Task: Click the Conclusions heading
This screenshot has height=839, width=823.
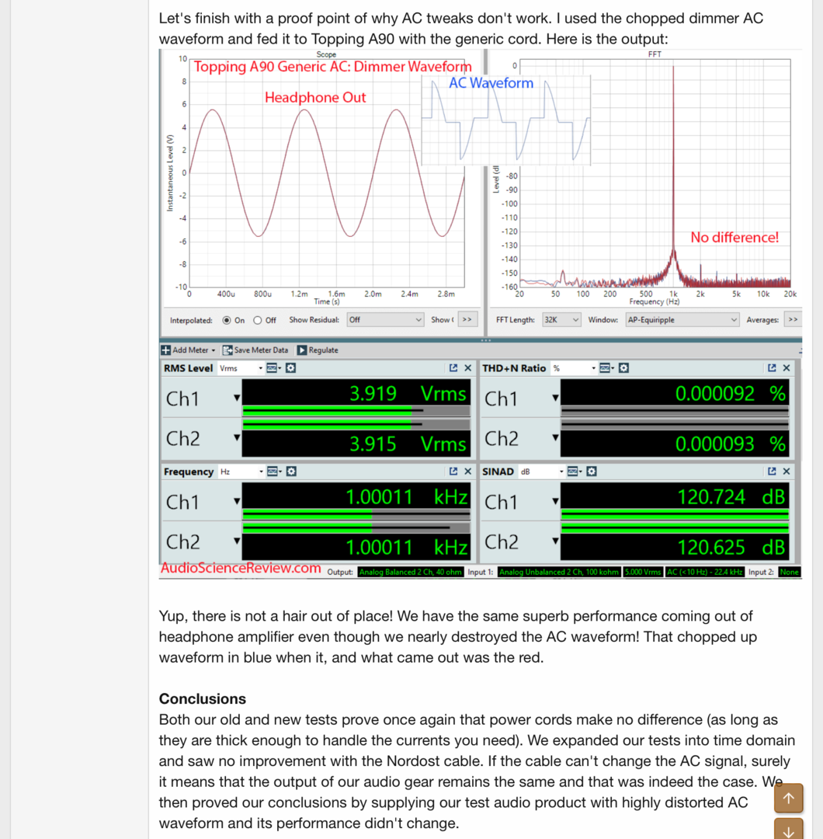Action: tap(202, 699)
